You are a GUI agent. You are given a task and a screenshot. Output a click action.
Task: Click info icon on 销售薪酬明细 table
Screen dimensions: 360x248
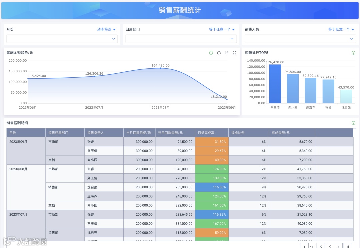(353, 123)
